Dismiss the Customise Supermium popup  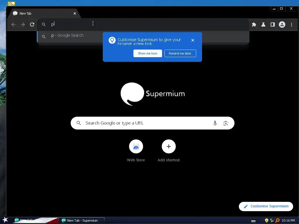(x=193, y=40)
